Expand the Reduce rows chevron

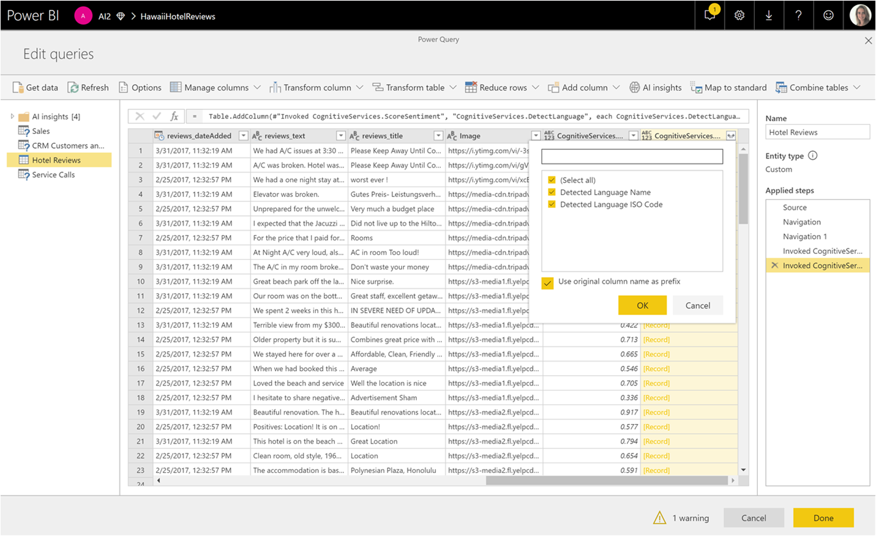click(x=536, y=87)
